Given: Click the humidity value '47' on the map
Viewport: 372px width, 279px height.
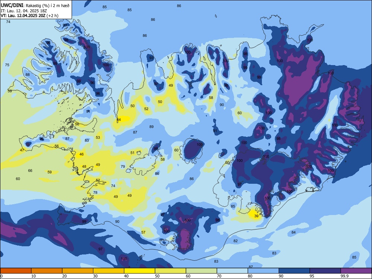Looking at the screenshot, I should coord(22,150).
